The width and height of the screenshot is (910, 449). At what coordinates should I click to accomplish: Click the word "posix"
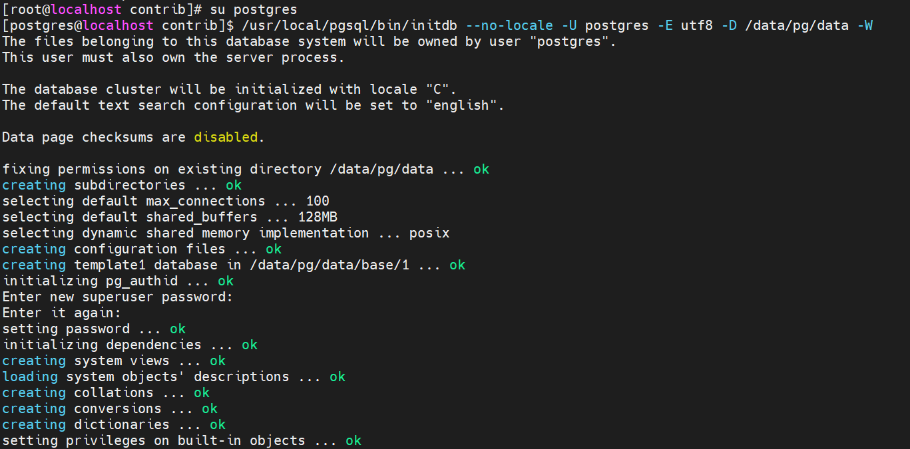pos(429,233)
